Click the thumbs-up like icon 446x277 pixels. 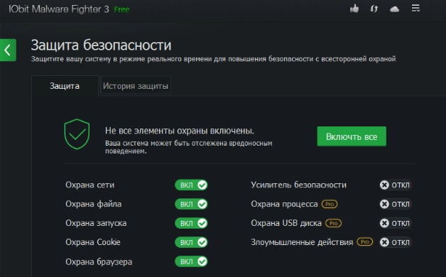(354, 9)
